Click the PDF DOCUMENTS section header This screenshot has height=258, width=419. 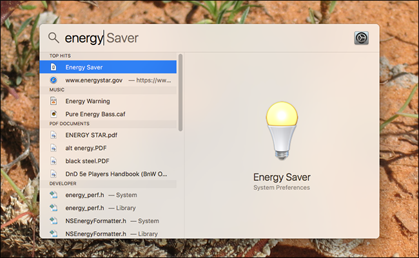[x=70, y=124]
